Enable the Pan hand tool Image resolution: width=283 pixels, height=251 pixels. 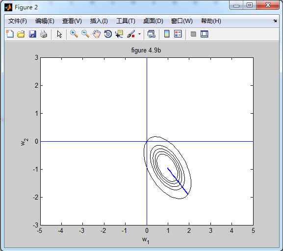click(x=97, y=34)
